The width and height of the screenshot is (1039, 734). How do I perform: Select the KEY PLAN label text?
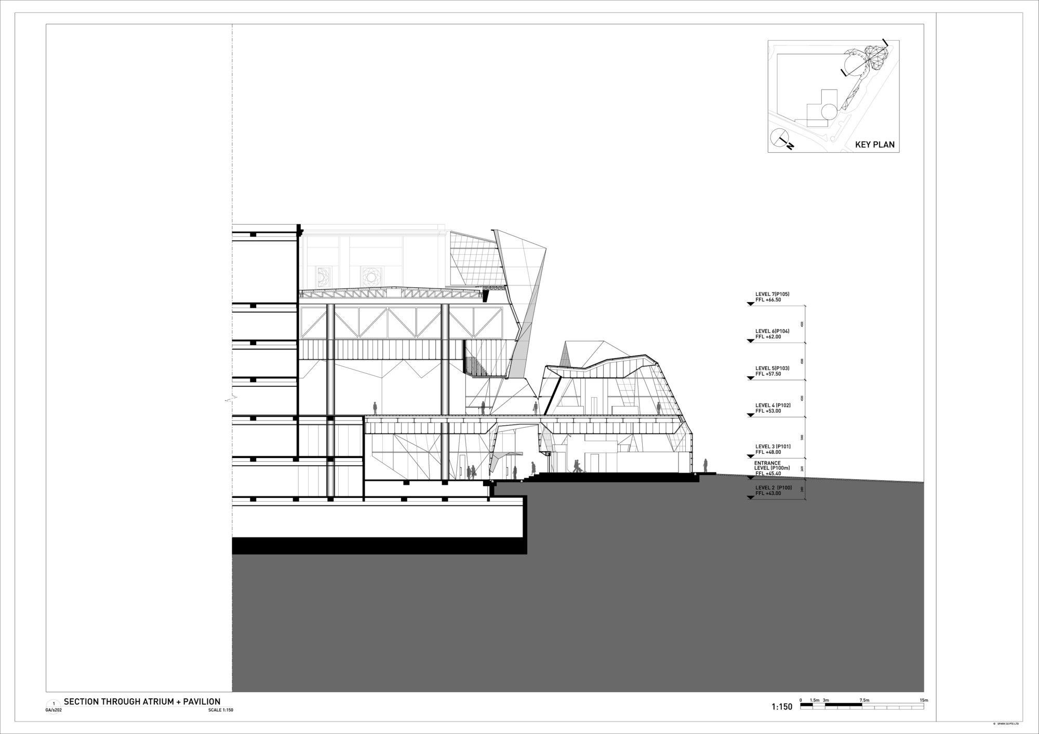pyautogui.click(x=875, y=145)
